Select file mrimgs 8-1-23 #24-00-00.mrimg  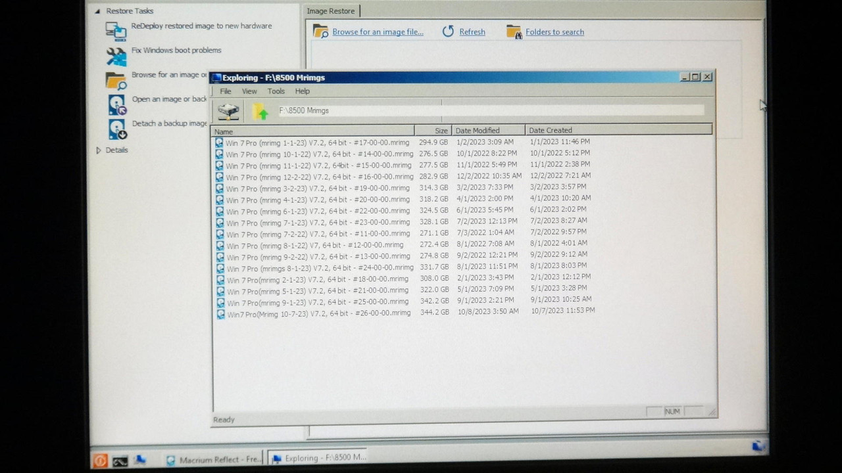320,268
